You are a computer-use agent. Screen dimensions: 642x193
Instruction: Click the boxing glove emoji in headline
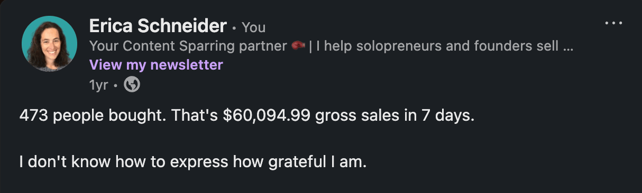[x=298, y=46]
